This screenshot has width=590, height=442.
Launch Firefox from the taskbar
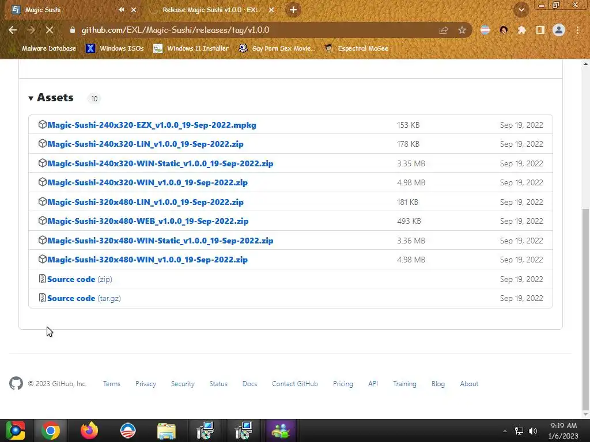pyautogui.click(x=89, y=430)
